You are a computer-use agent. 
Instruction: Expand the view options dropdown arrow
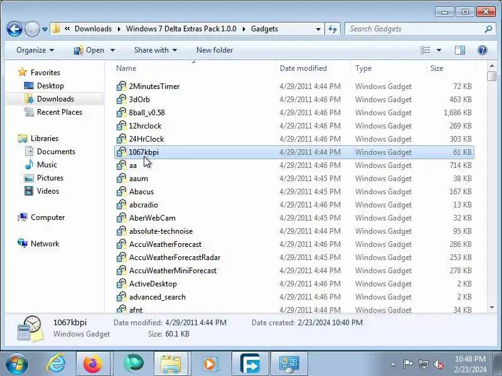[x=439, y=50]
